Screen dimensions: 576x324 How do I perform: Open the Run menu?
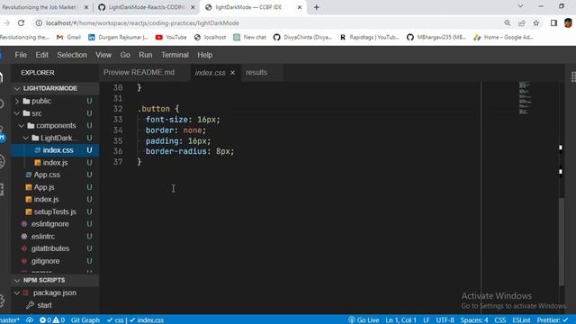pyautogui.click(x=145, y=55)
